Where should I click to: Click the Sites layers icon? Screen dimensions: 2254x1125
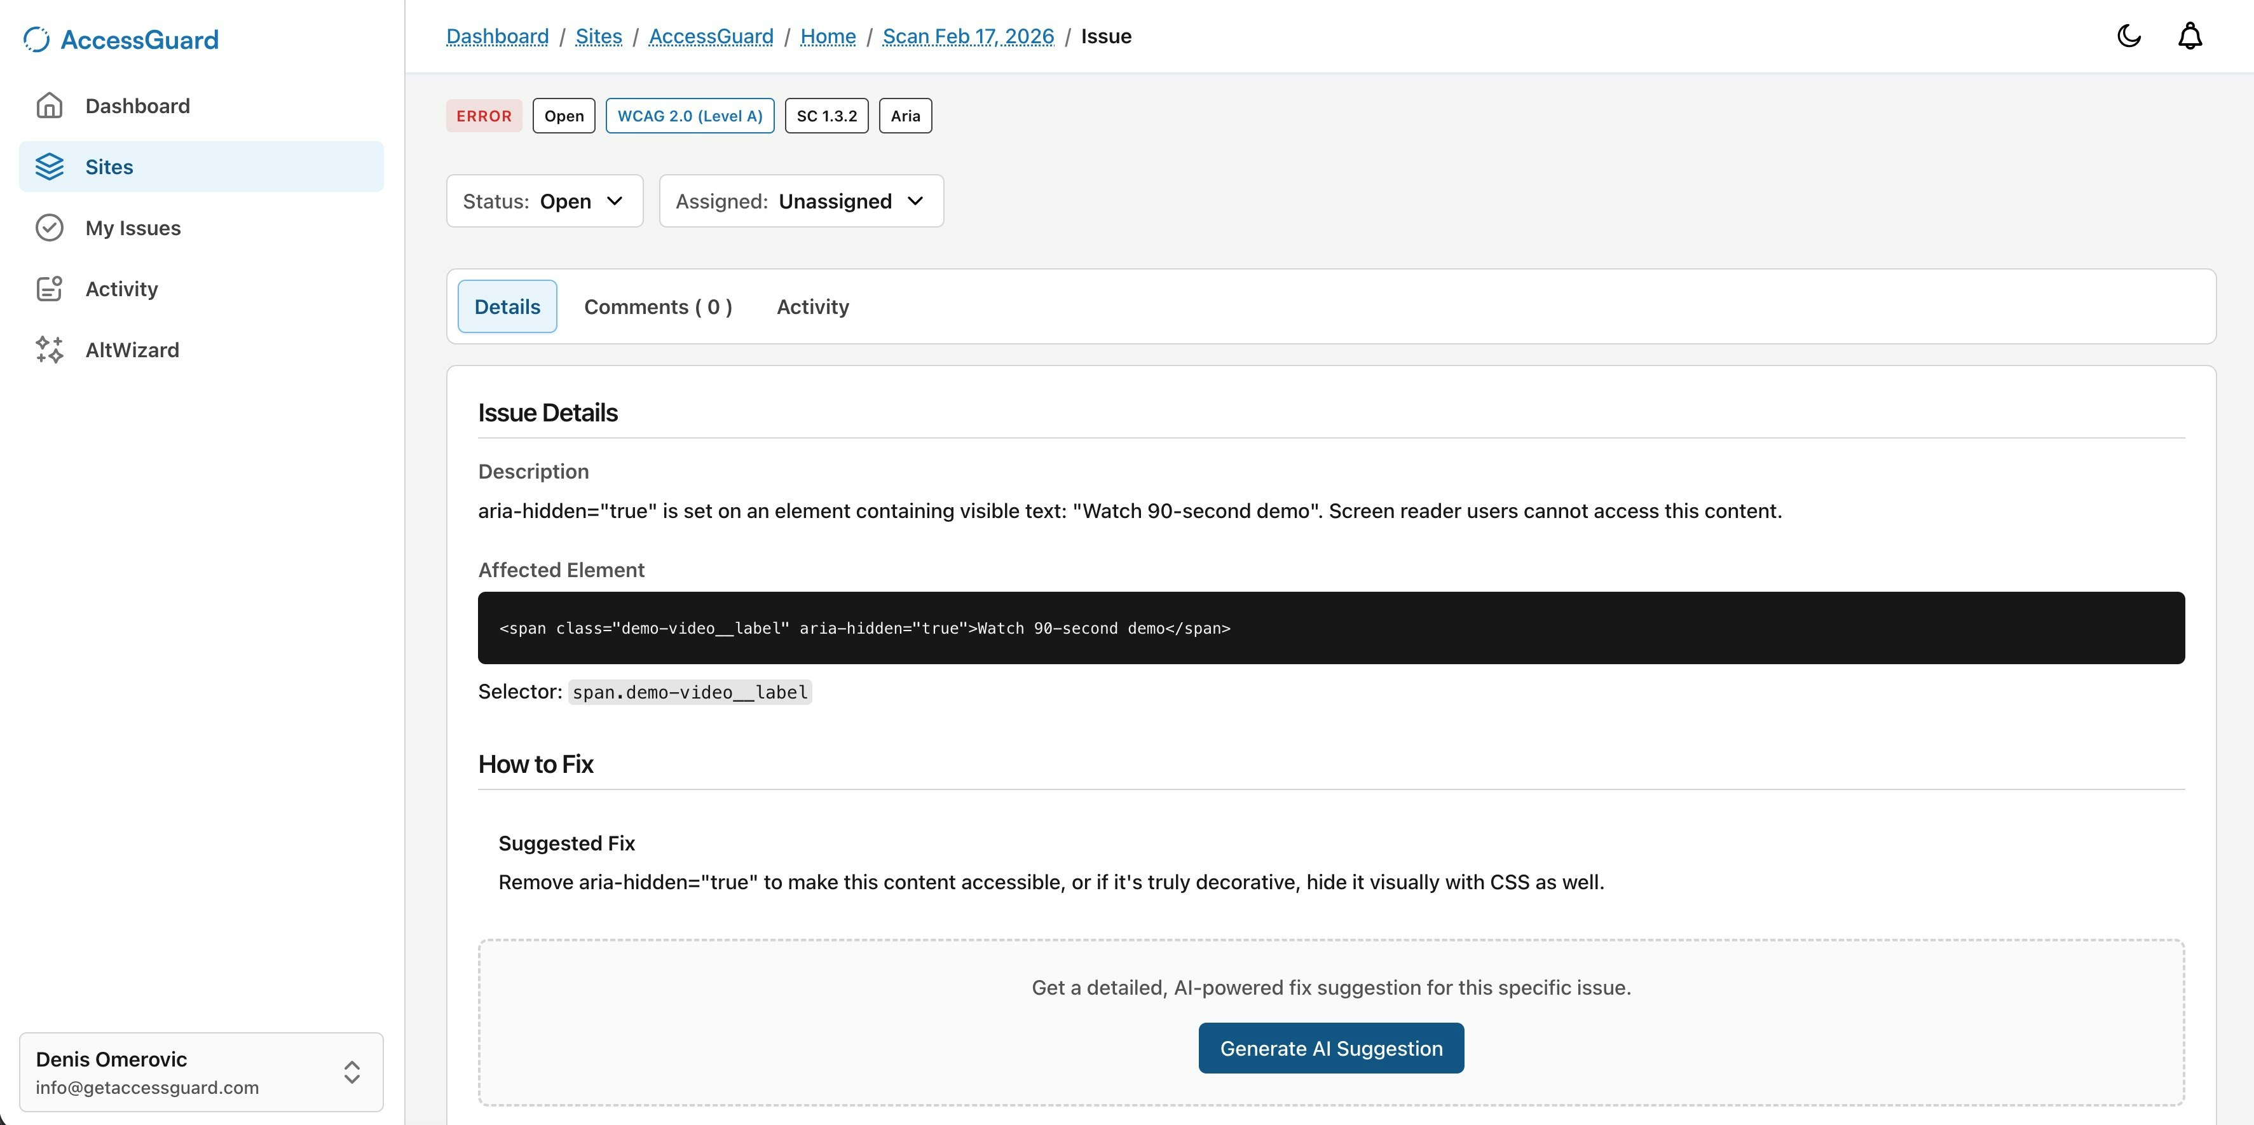click(x=49, y=167)
